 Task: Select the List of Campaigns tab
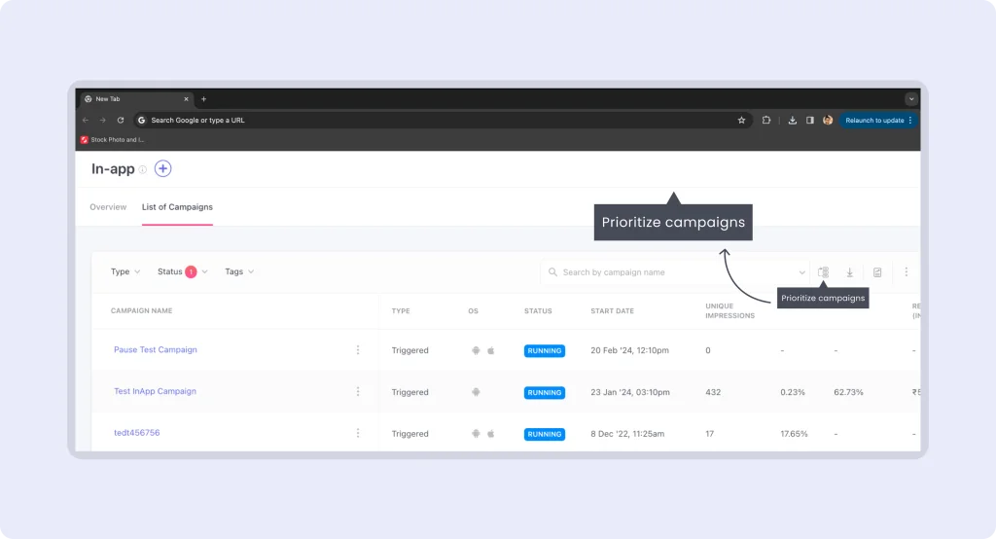(177, 207)
